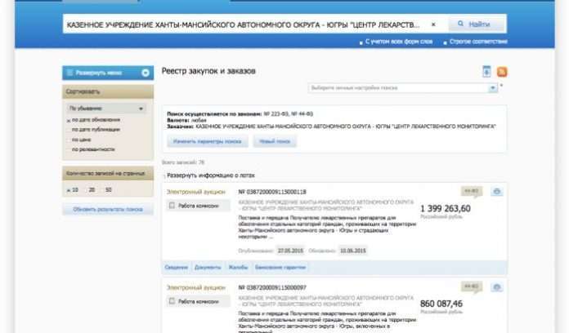The image size is (569, 333).
Task: Open the saved search settings dropdown
Action: [x=403, y=88]
